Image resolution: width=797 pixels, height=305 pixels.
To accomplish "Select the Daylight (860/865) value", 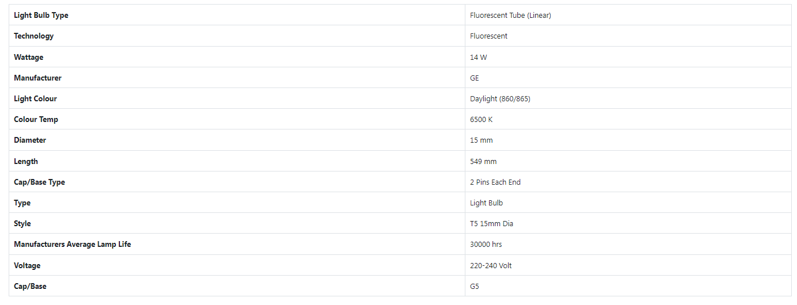I will point(500,99).
